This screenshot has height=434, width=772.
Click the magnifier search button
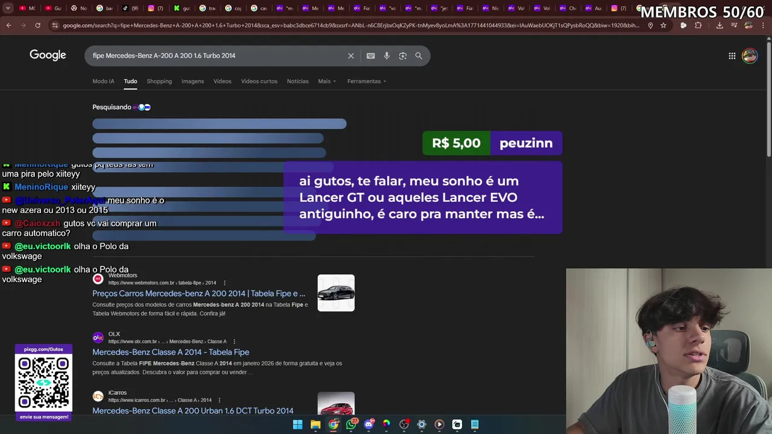point(419,55)
